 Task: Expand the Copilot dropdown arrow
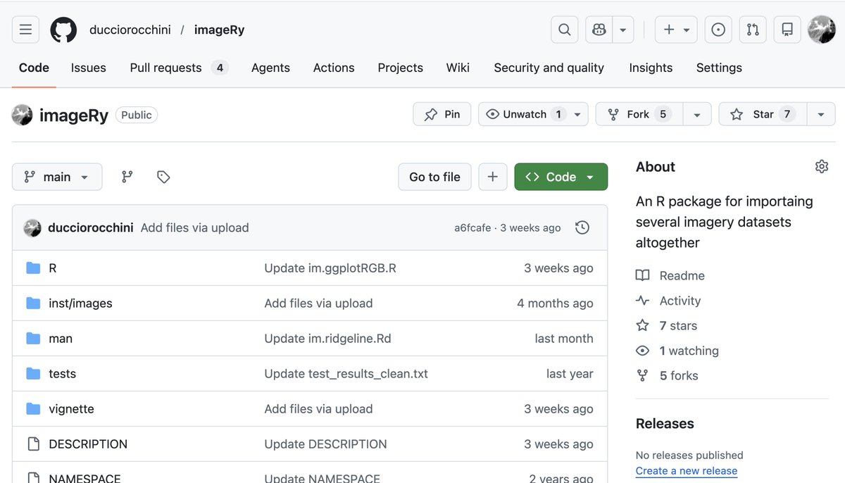[x=623, y=30]
